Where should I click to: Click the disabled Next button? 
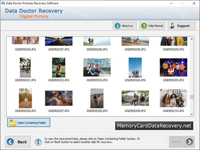tap(182, 142)
